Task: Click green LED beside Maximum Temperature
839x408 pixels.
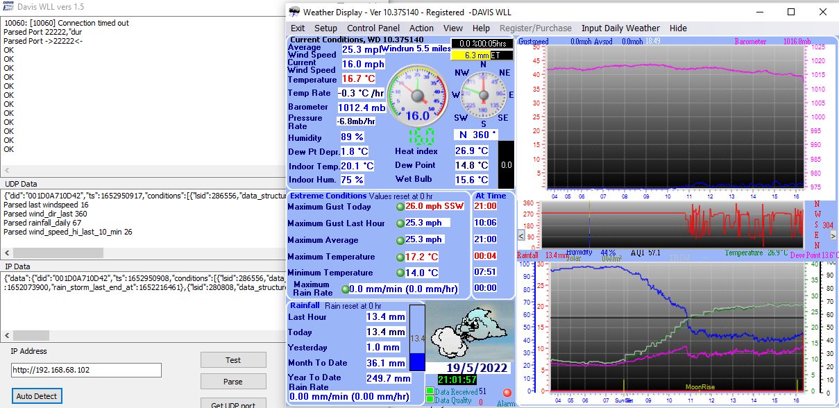Action: (400, 257)
